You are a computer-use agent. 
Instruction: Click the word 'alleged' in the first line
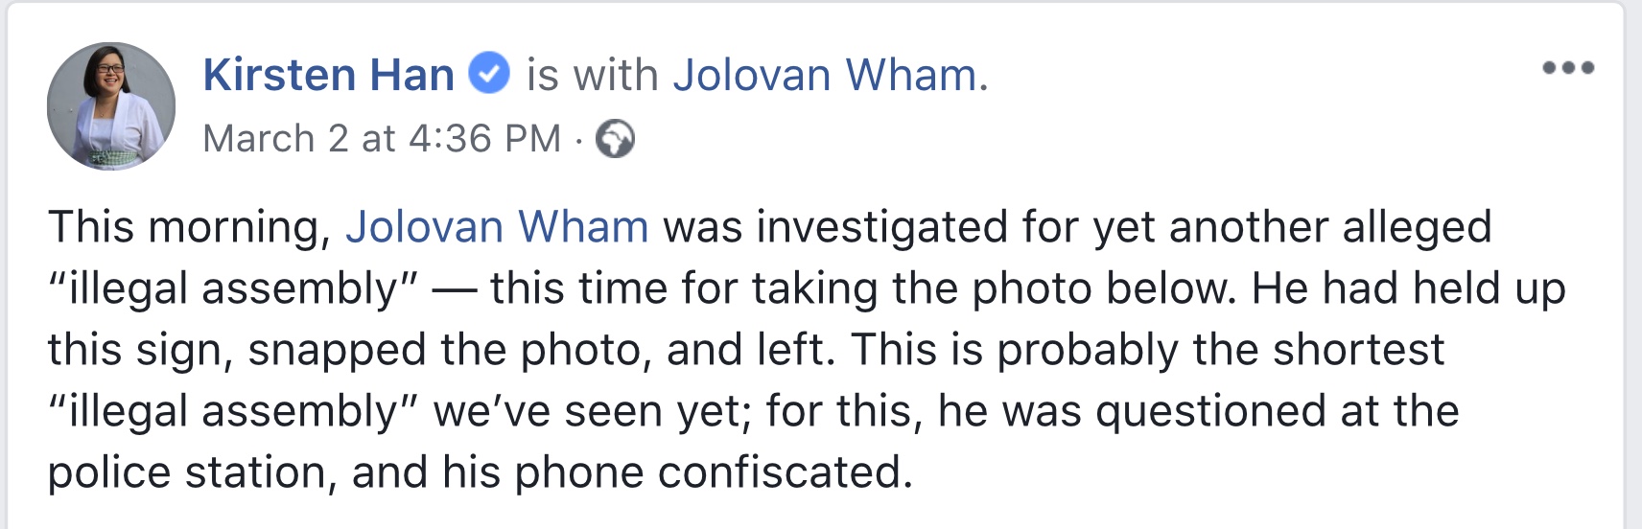(x=1417, y=227)
